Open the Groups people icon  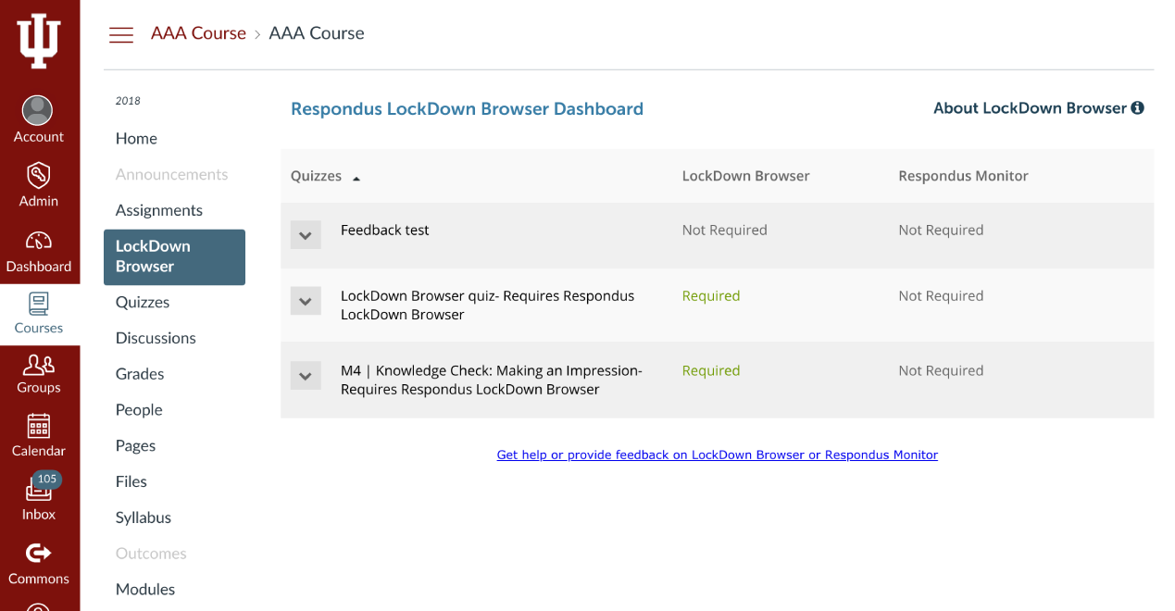pos(38,364)
